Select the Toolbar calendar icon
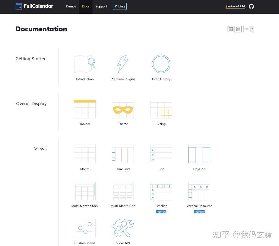279x246 pixels. coord(85,109)
